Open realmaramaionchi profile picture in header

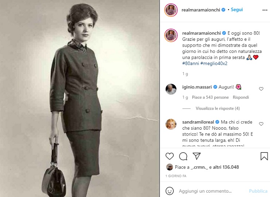pos(171,10)
